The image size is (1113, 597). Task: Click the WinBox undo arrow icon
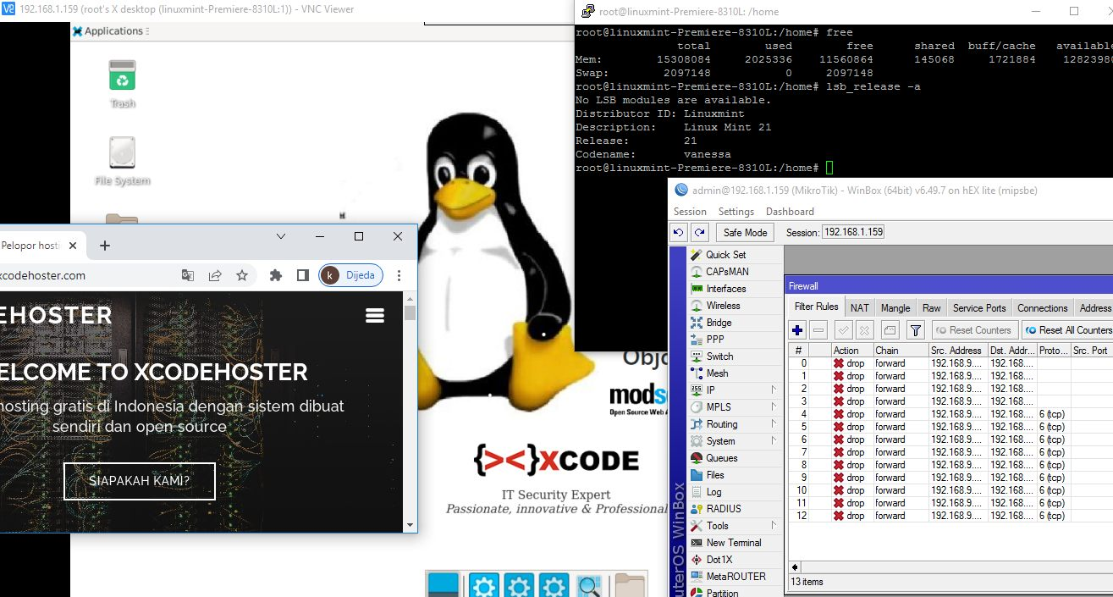pos(678,232)
